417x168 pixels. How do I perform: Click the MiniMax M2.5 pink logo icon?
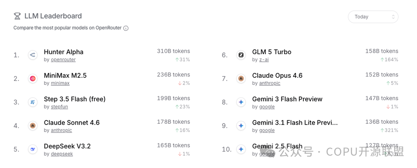tap(32, 78)
